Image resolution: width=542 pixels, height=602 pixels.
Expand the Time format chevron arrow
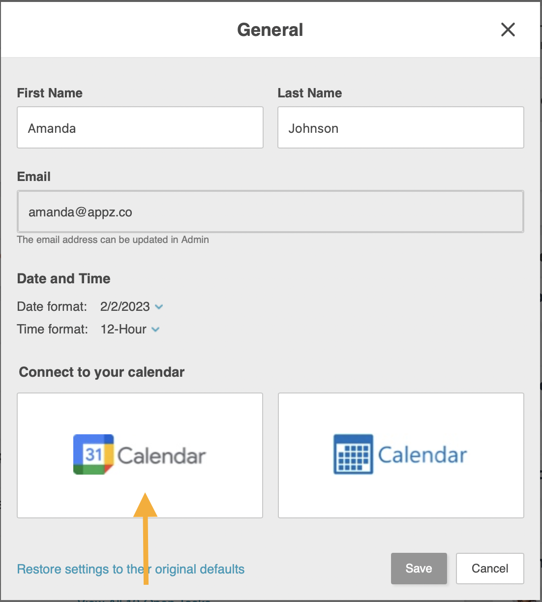(x=155, y=330)
